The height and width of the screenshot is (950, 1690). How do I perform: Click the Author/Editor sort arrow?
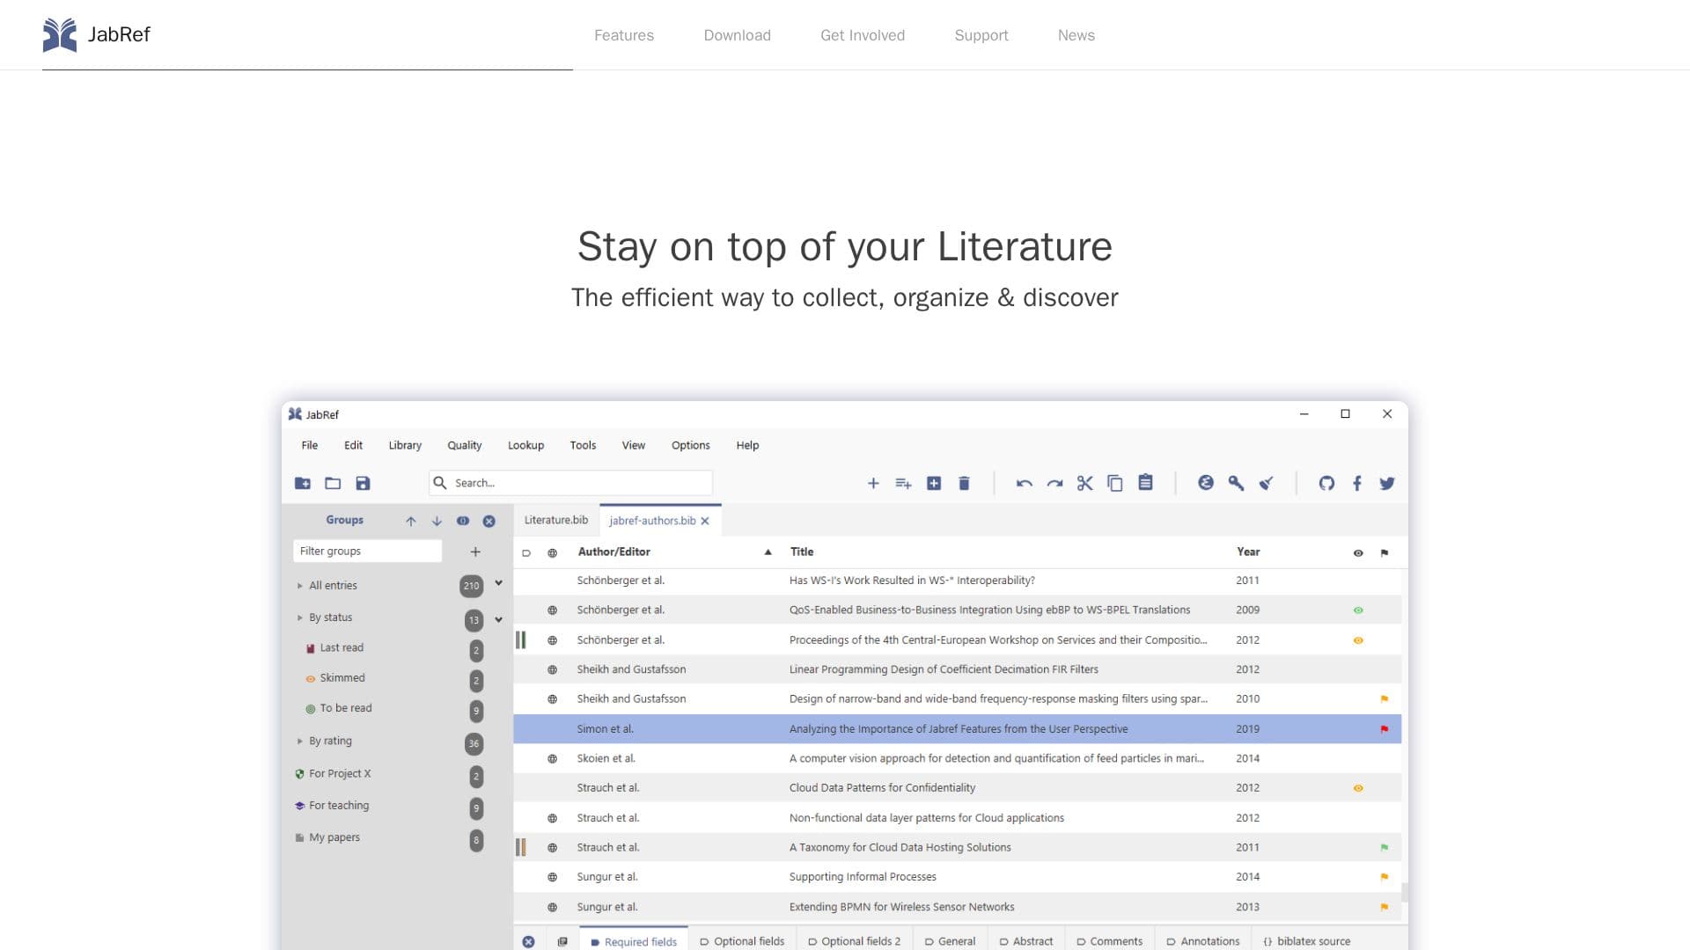[x=768, y=552]
